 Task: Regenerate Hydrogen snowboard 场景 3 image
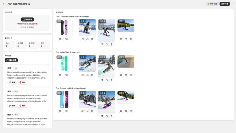tap(121, 39)
